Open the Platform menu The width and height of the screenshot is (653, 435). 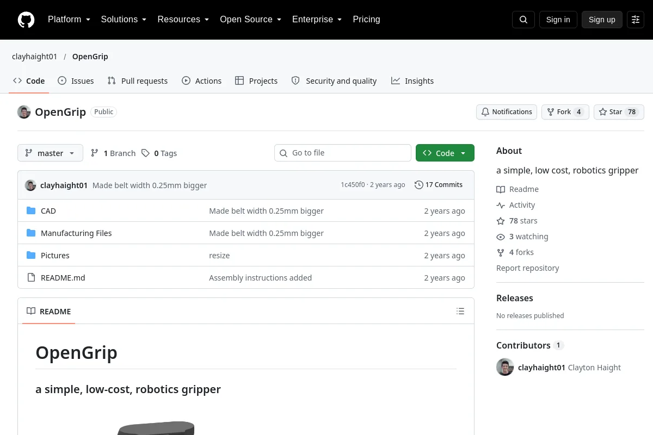(69, 20)
